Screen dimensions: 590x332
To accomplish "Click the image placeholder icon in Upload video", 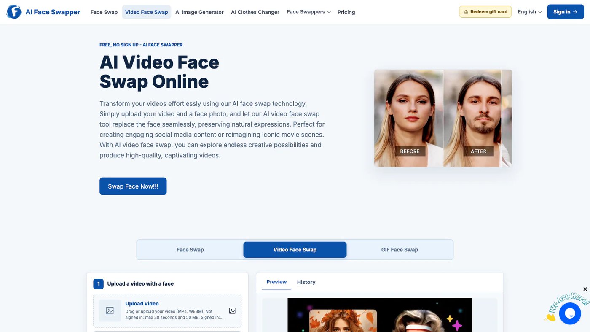I will tap(110, 311).
